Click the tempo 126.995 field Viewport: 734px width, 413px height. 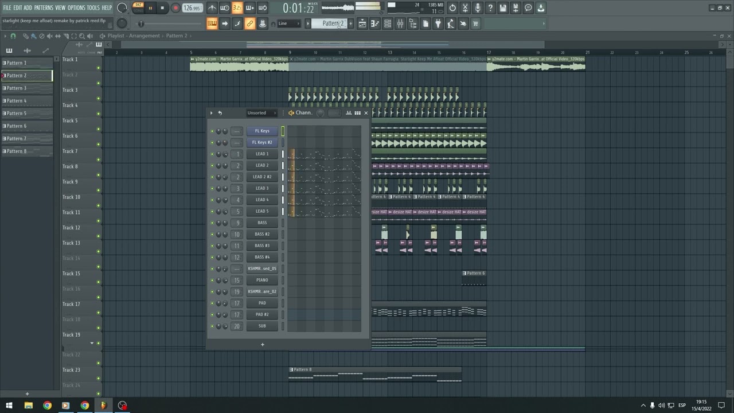pos(192,8)
